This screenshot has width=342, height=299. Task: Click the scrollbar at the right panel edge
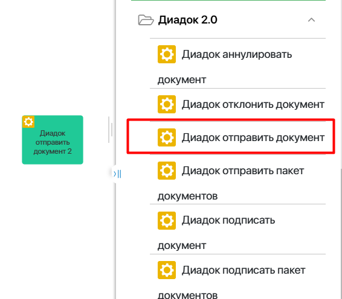point(341,233)
